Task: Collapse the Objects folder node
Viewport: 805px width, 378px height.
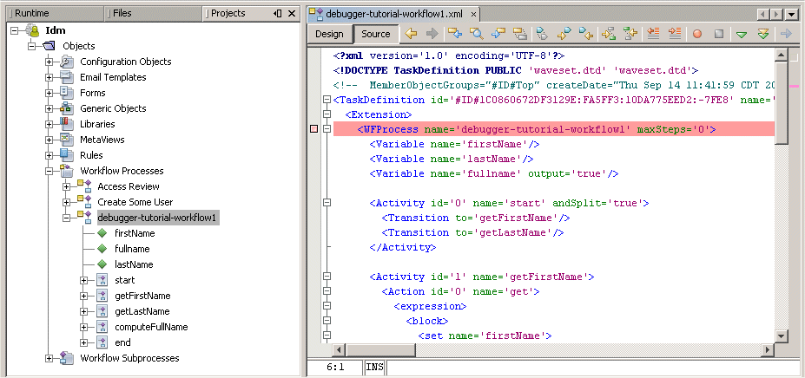Action: tap(32, 46)
